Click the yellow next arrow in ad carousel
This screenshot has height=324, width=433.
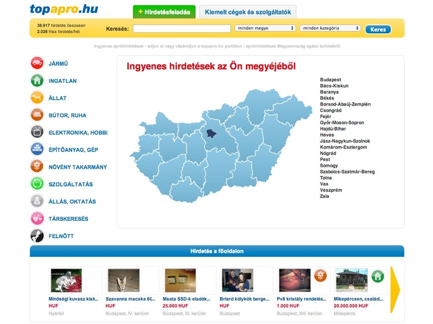click(x=395, y=289)
